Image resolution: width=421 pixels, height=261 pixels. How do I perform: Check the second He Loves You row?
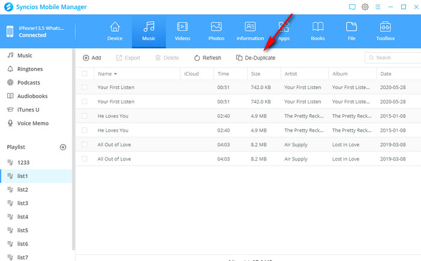point(84,130)
